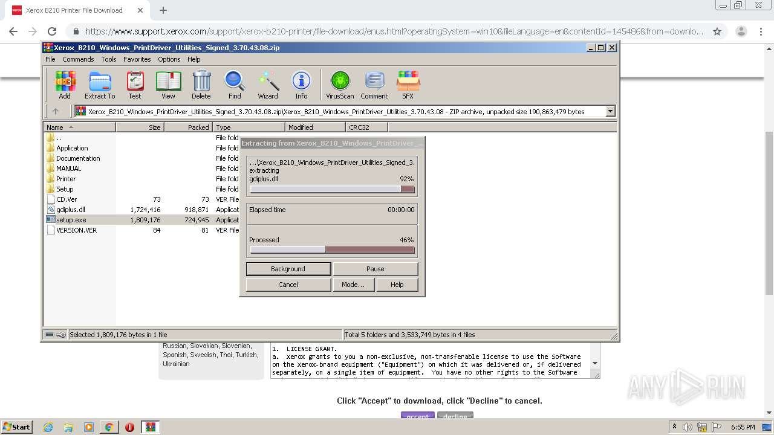Screen dimensions: 774x435
Task: Bookmark this page star icon
Action: [x=717, y=31]
